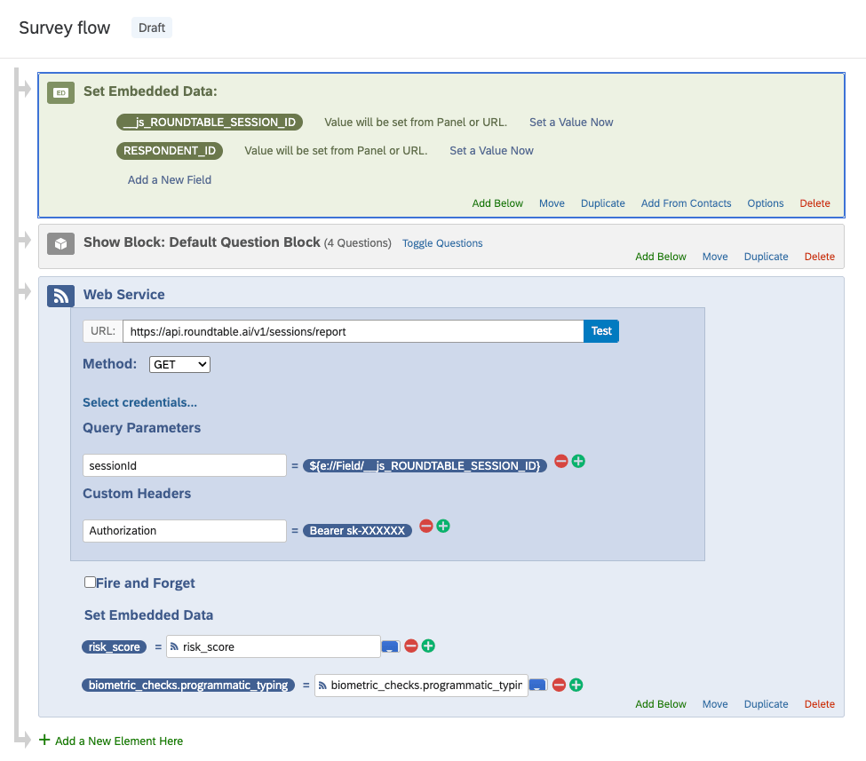Add embedded data row after risk_score
The image size is (866, 761).
pyautogui.click(x=428, y=646)
